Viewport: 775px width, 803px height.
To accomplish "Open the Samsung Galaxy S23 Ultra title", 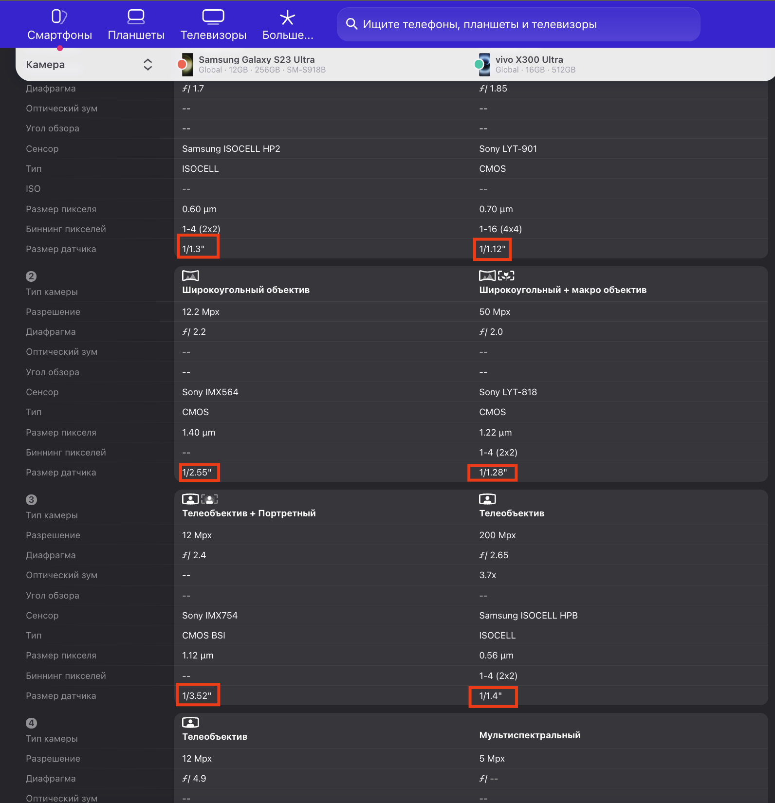I will click(257, 59).
